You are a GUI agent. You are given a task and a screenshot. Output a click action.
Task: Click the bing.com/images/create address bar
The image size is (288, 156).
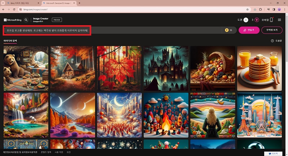click(x=134, y=9)
